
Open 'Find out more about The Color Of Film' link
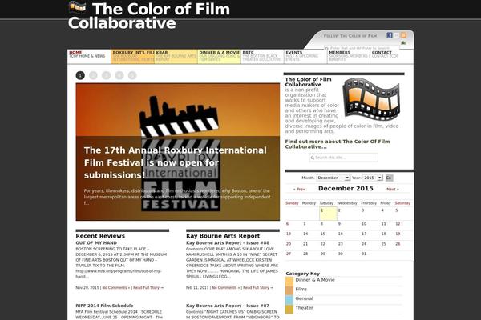tap(338, 144)
